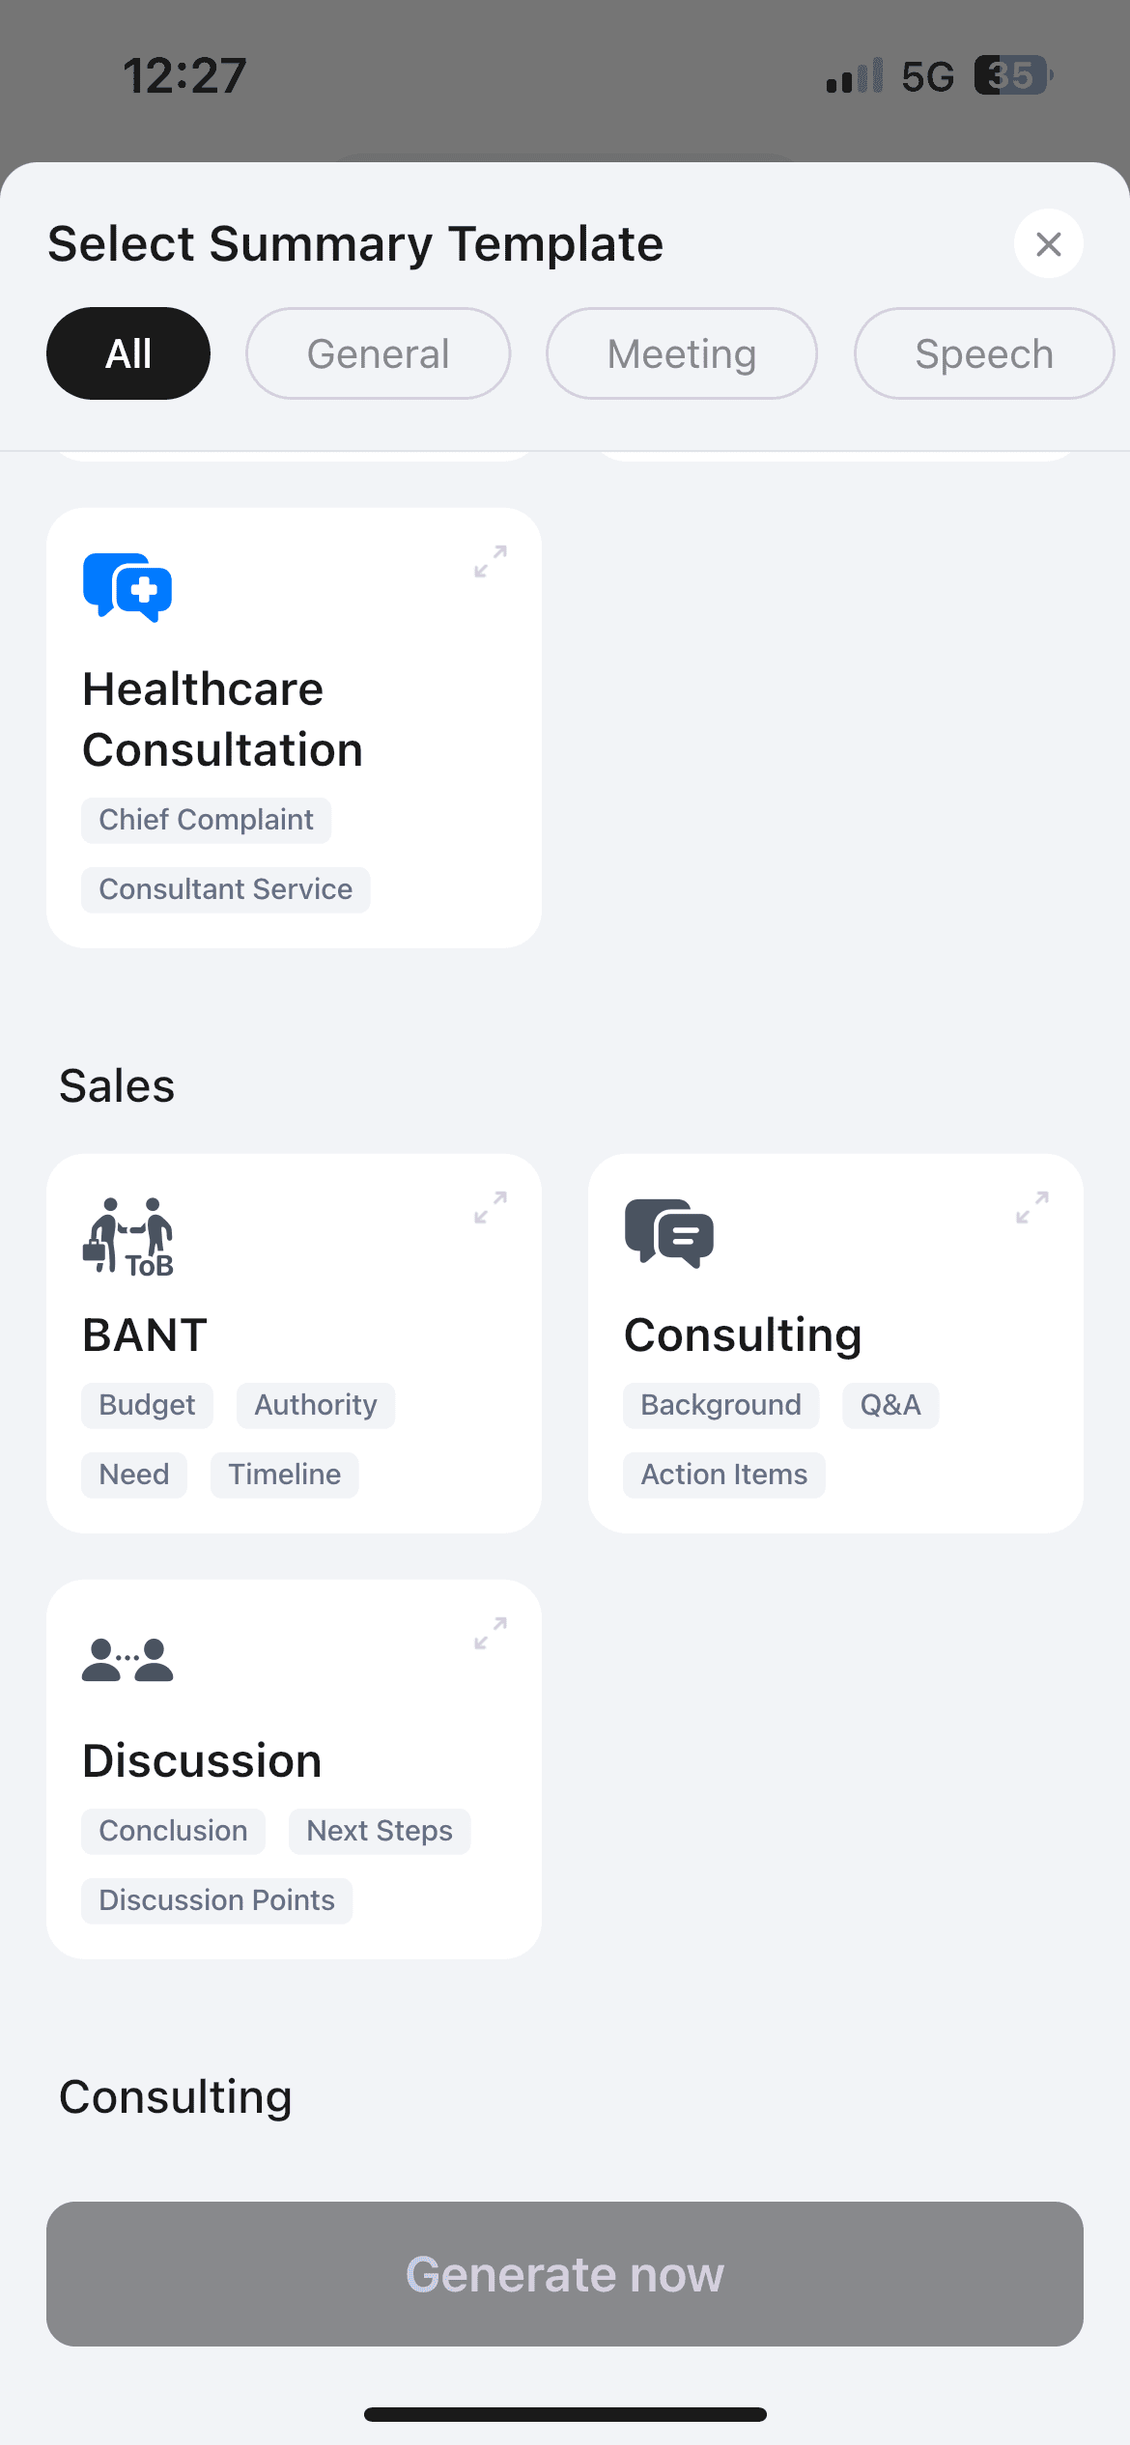The width and height of the screenshot is (1130, 2445).
Task: Tap the Discussion two-people icon
Action: point(127,1661)
